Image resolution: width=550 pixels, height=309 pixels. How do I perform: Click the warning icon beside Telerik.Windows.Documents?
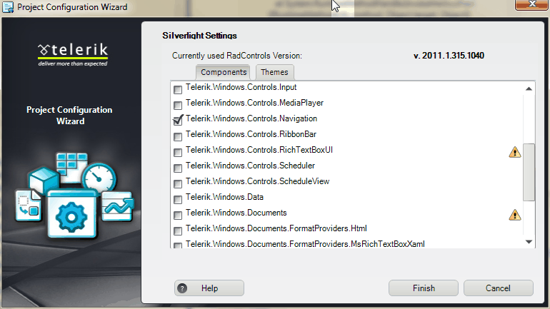click(x=514, y=215)
